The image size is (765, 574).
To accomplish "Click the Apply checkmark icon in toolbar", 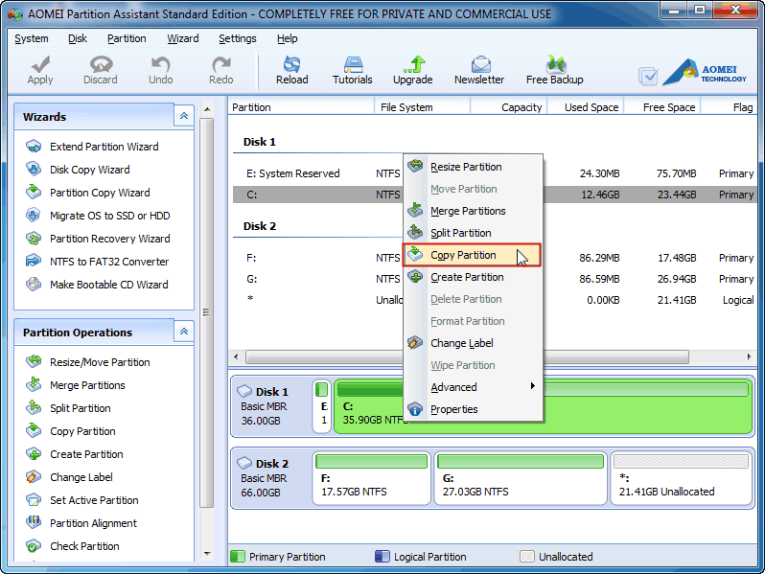I will tap(40, 64).
